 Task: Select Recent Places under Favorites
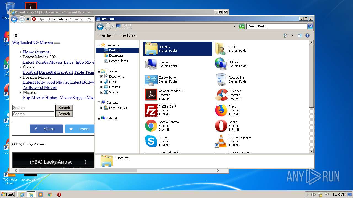pyautogui.click(x=119, y=61)
